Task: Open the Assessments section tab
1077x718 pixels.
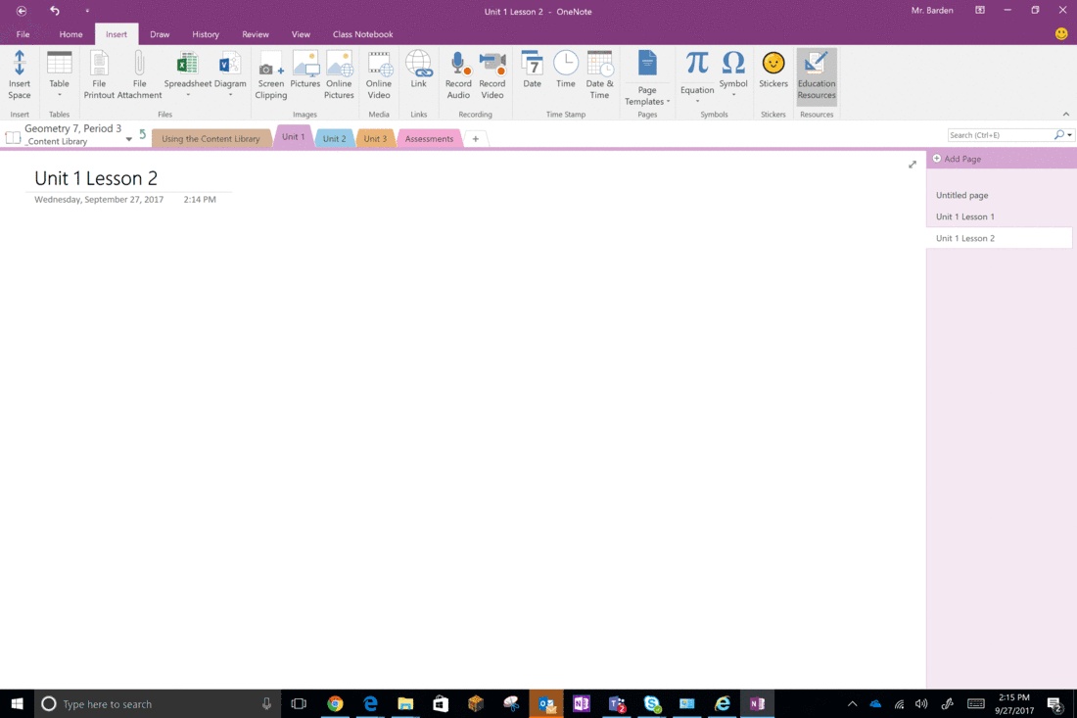Action: click(x=428, y=138)
